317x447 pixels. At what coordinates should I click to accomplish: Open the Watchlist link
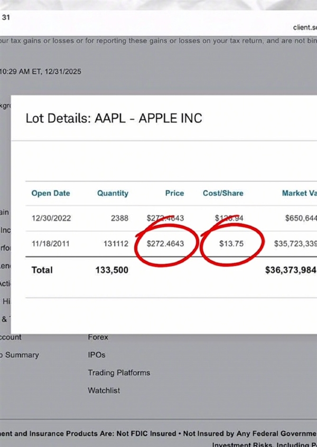[104, 391]
